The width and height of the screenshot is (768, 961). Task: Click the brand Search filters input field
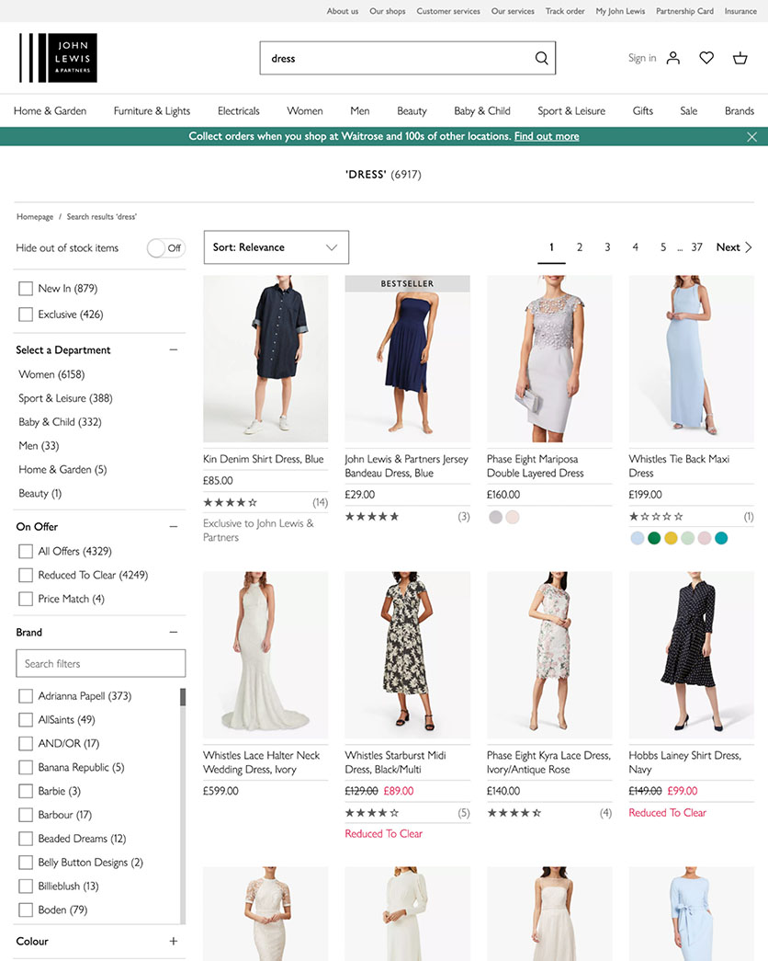pos(100,663)
